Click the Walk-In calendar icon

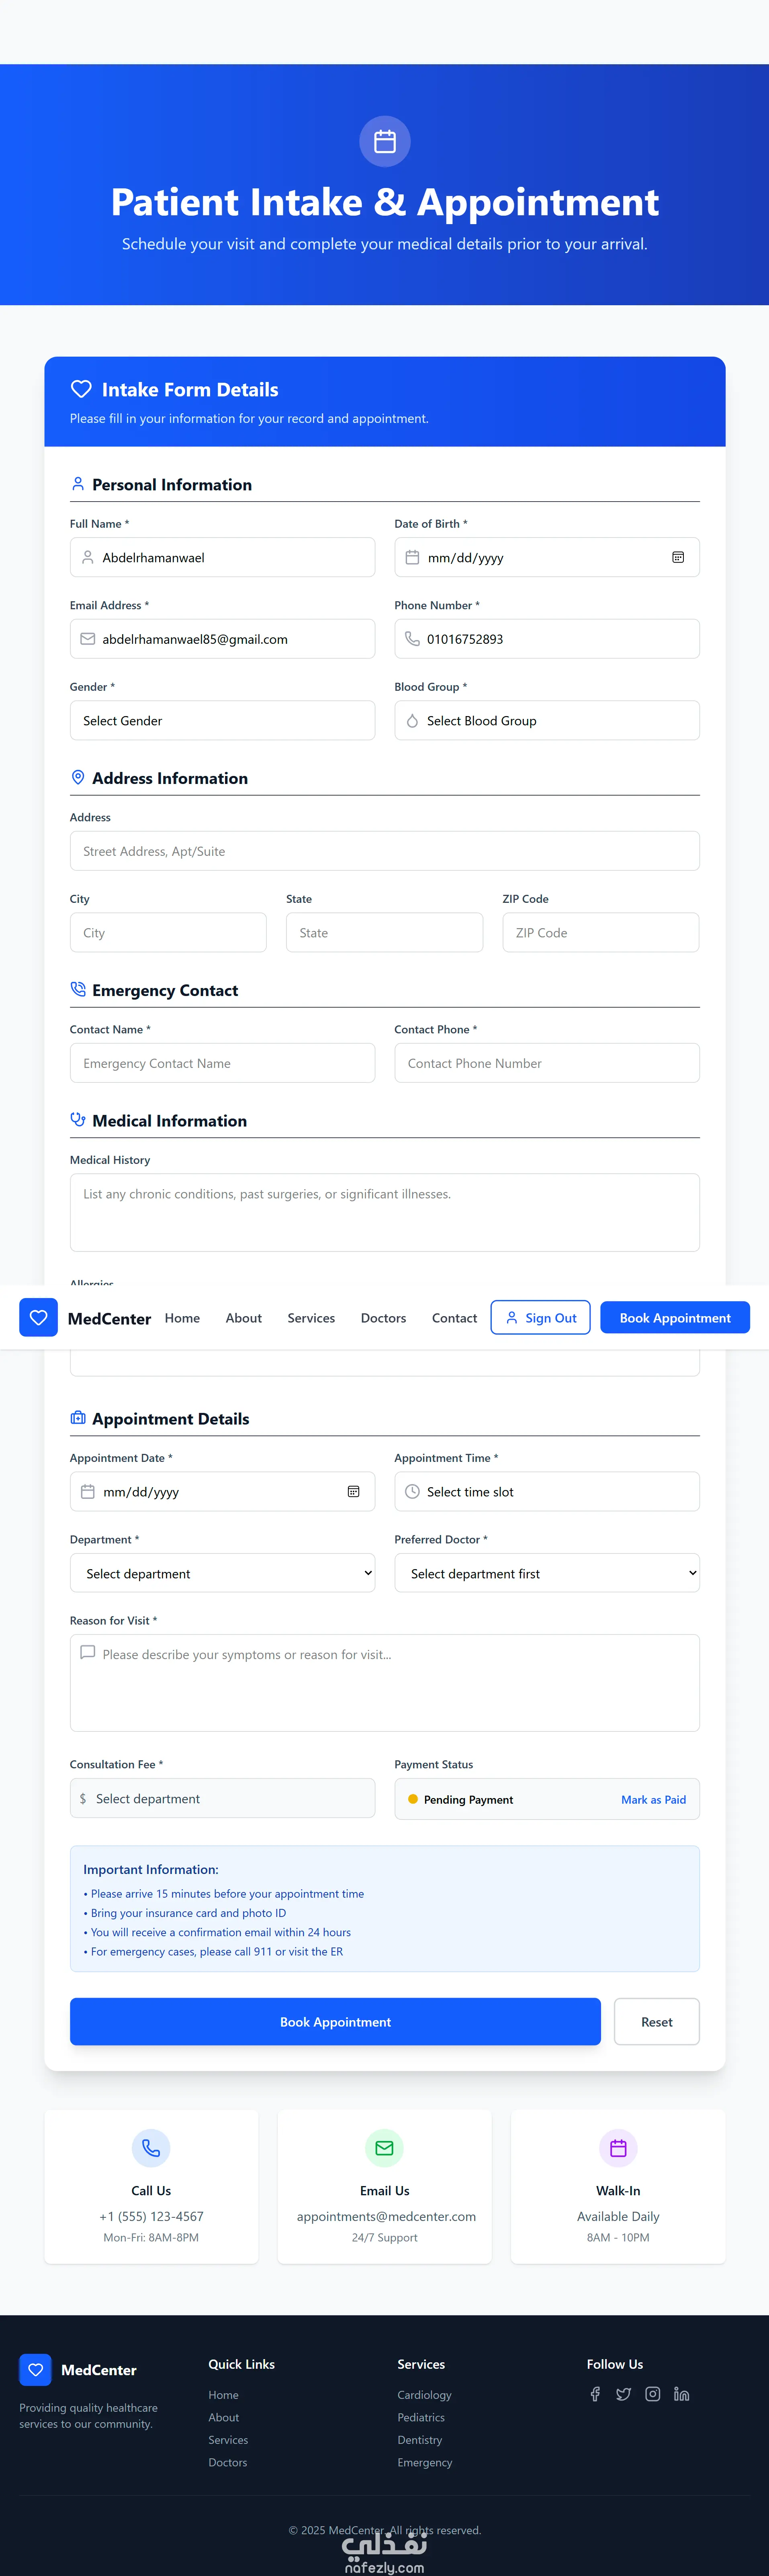click(618, 2147)
